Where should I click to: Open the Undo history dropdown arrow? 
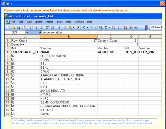[x=88, y=28]
